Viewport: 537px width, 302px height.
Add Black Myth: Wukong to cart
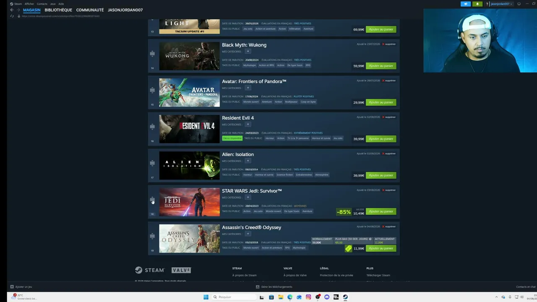coord(381,66)
